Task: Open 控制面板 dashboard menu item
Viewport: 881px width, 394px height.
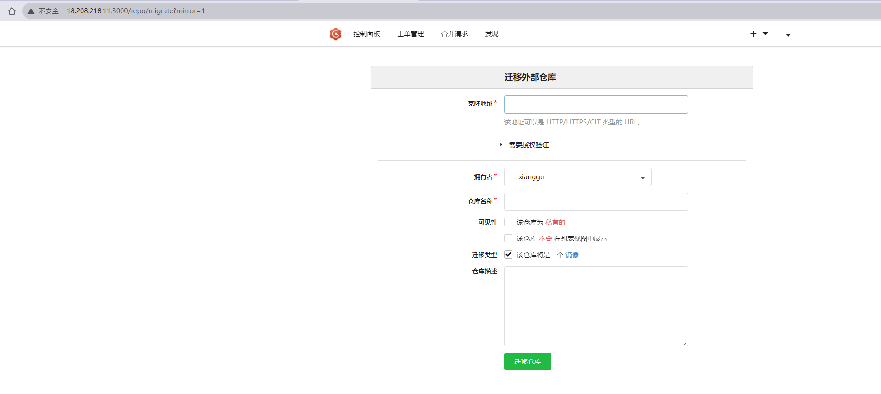Action: click(x=367, y=34)
